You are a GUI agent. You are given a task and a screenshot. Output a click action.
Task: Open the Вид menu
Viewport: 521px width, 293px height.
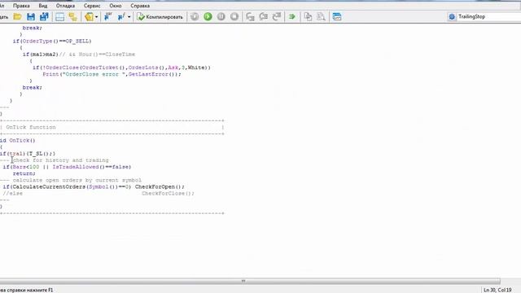click(x=43, y=6)
